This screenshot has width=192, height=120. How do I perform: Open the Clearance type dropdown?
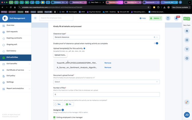click(106, 37)
